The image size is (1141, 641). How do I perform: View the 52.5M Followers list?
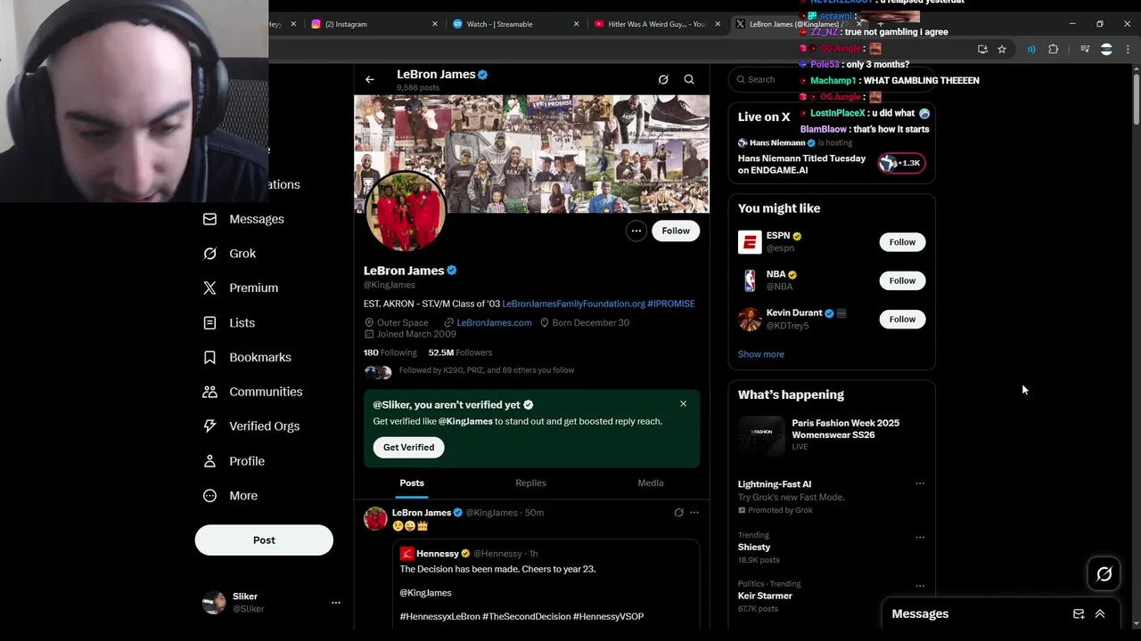click(x=460, y=353)
